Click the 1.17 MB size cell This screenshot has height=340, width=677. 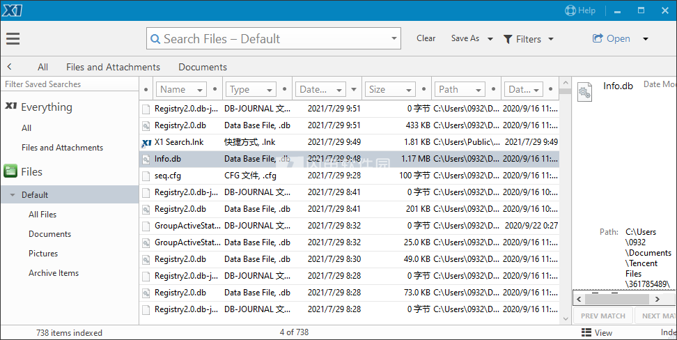(415, 159)
